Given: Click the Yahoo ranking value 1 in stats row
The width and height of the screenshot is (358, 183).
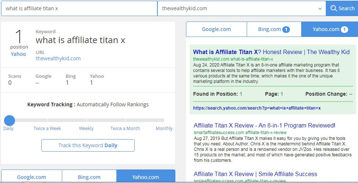Looking at the screenshot, I should (91, 83).
